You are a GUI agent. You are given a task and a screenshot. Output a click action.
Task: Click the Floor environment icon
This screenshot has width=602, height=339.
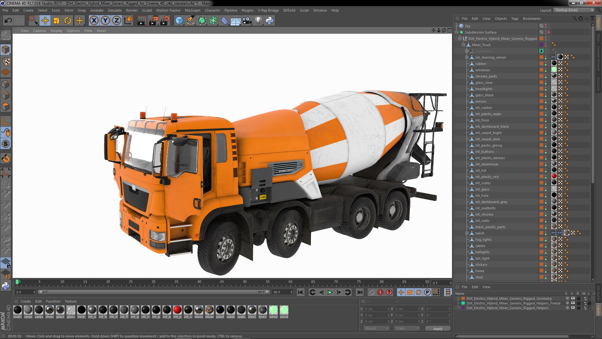point(235,21)
